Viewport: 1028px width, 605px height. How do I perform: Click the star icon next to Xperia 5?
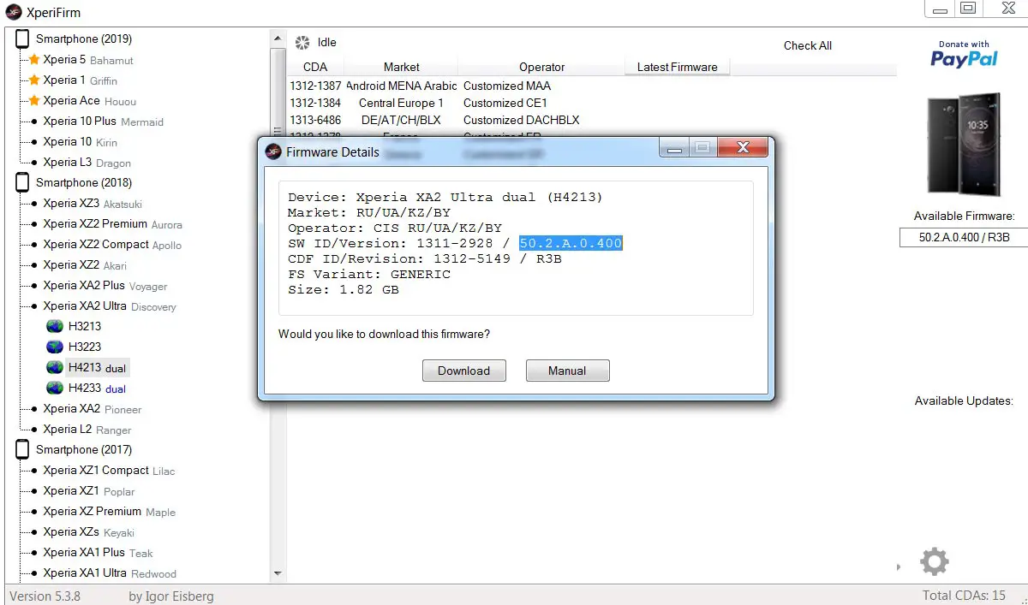point(34,60)
